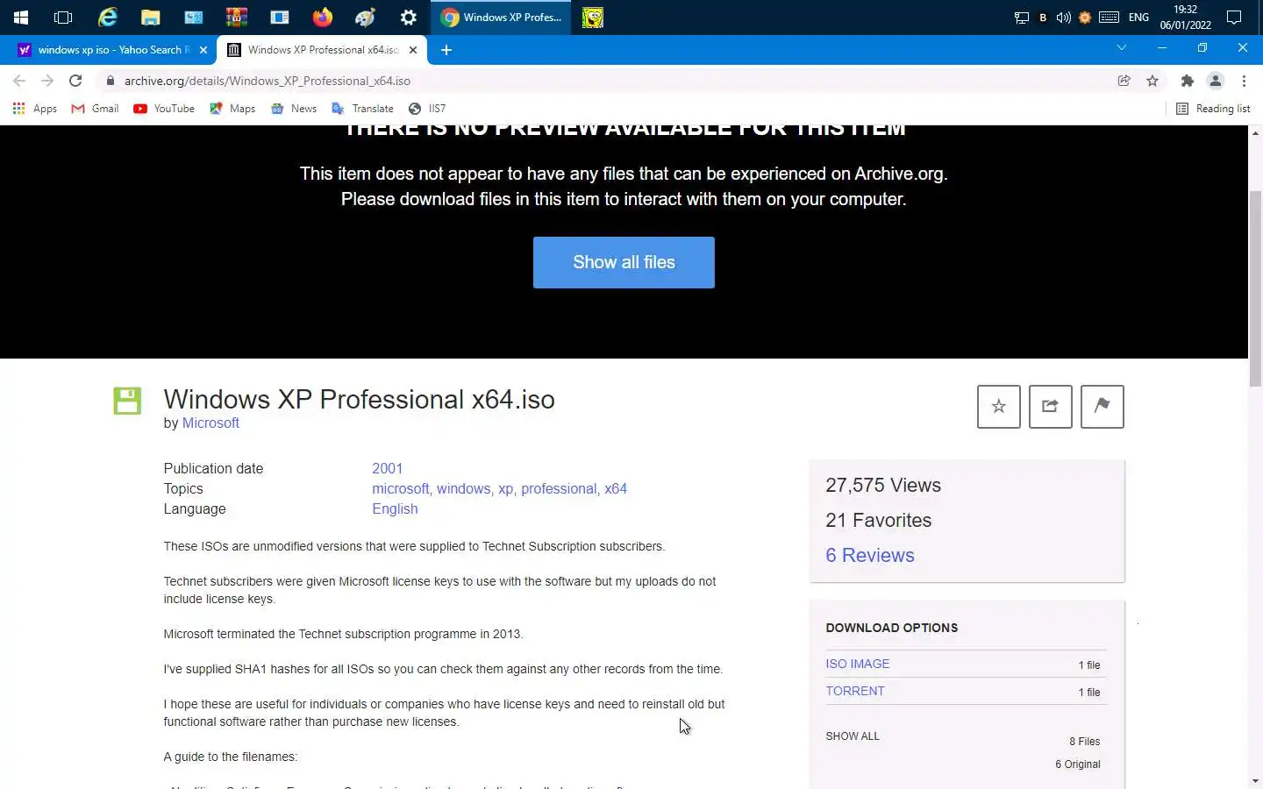
Task: Download via the TORRENT option
Action: pyautogui.click(x=855, y=691)
